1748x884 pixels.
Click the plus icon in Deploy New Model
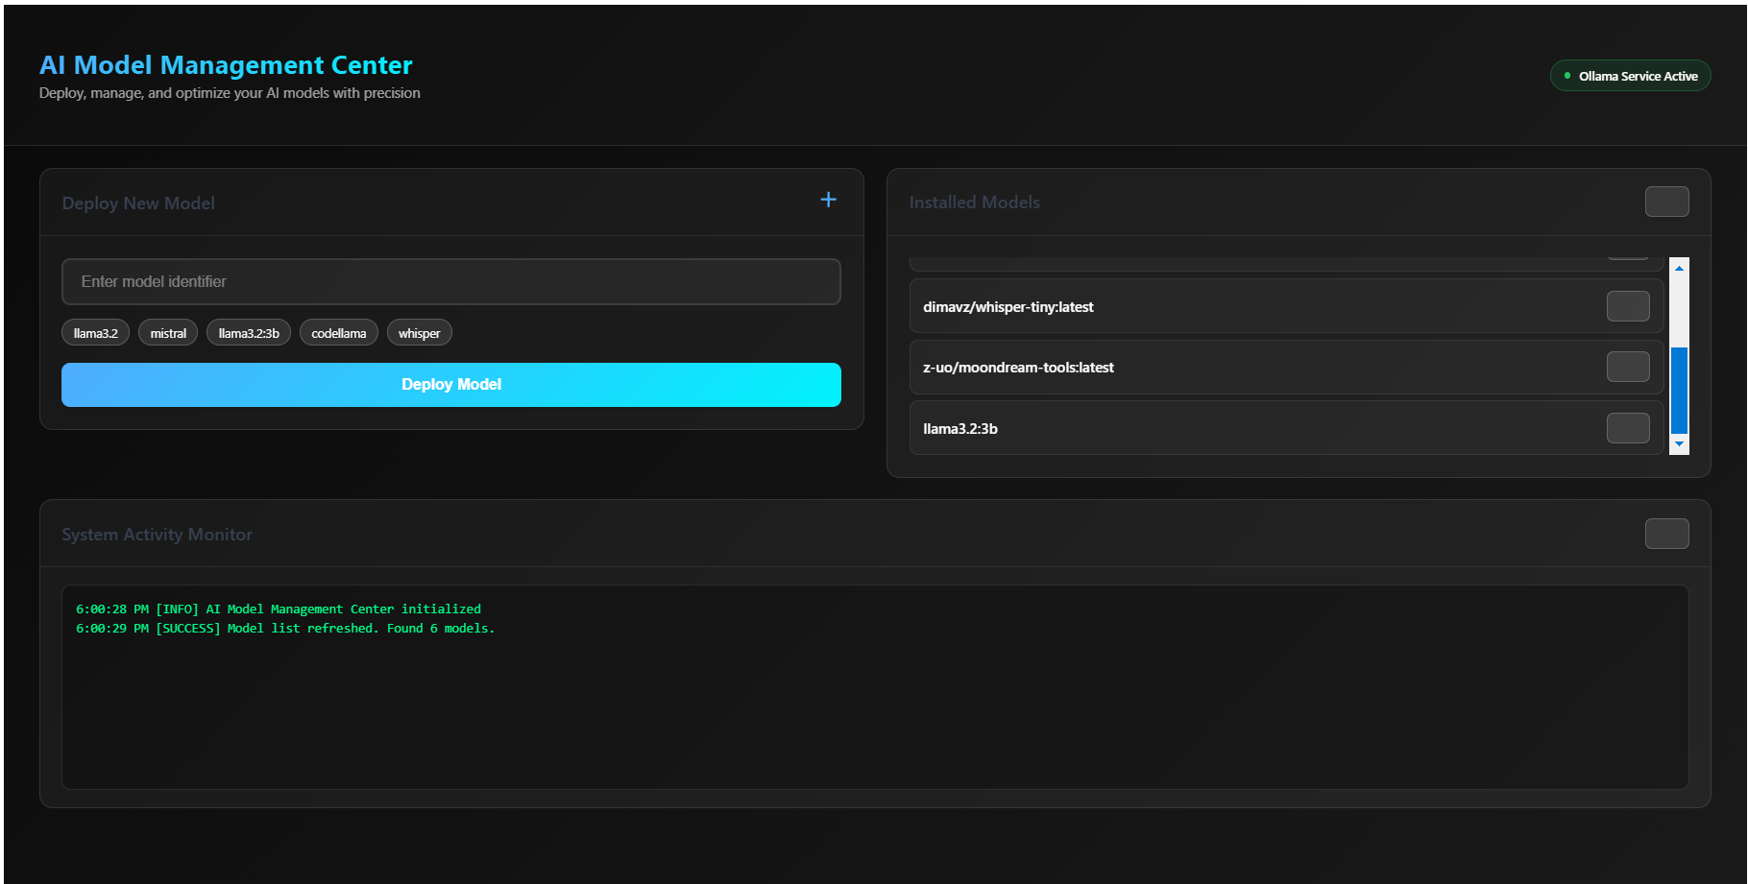[x=828, y=200]
